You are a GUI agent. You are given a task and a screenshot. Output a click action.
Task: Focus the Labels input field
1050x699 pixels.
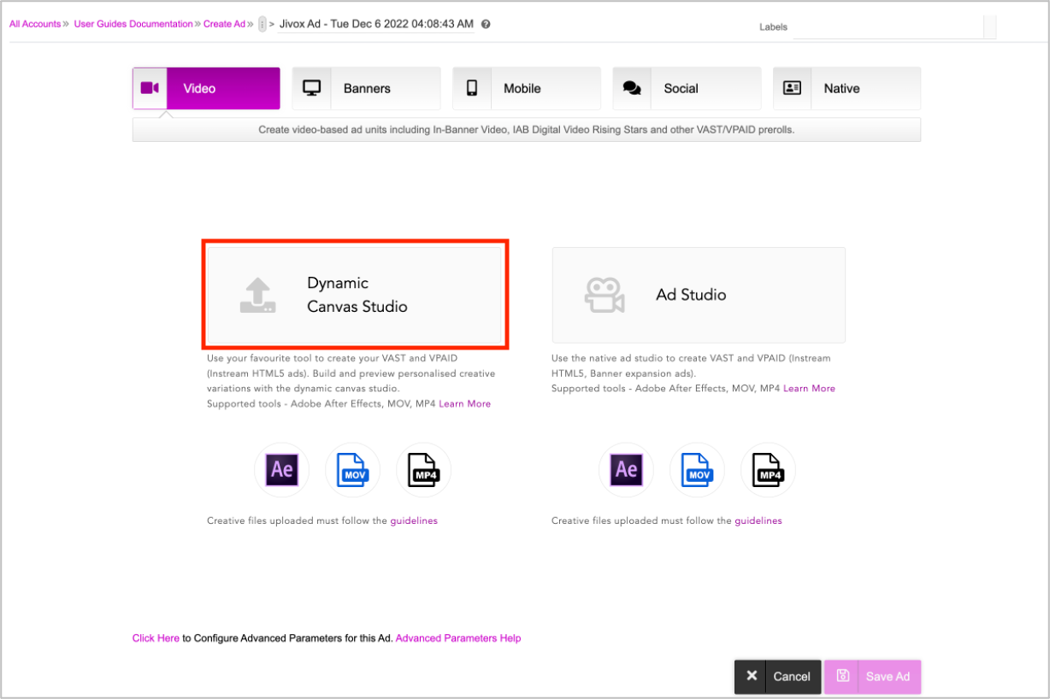point(888,27)
